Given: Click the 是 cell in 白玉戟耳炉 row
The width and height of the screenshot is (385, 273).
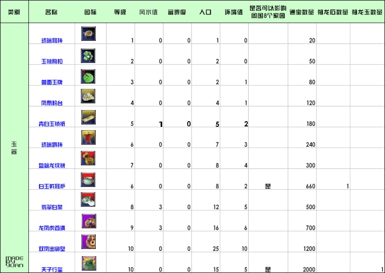Looking at the screenshot, I should pos(268,186).
